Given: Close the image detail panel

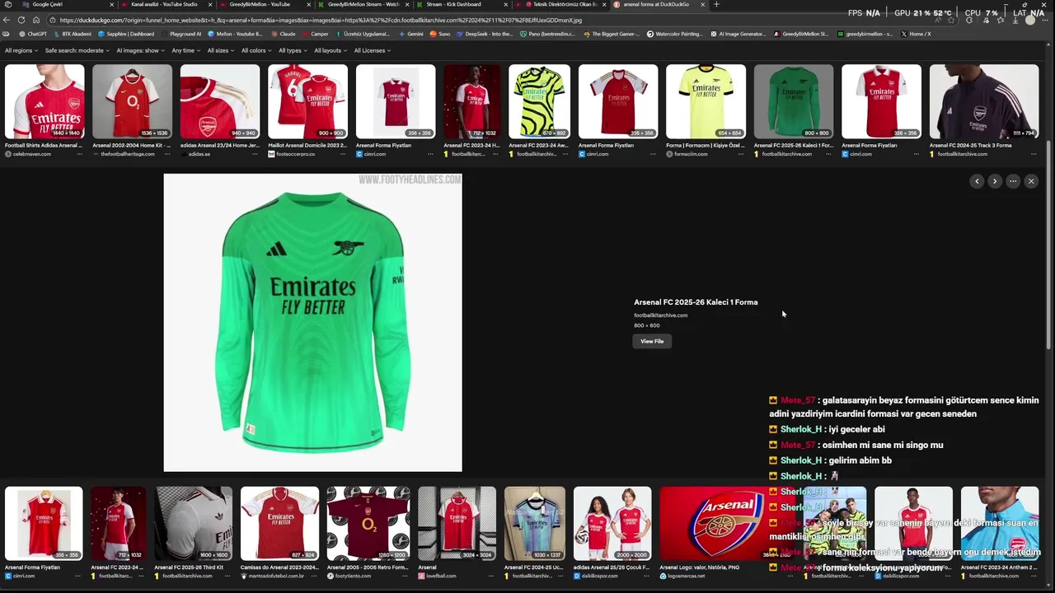Looking at the screenshot, I should point(1031,181).
